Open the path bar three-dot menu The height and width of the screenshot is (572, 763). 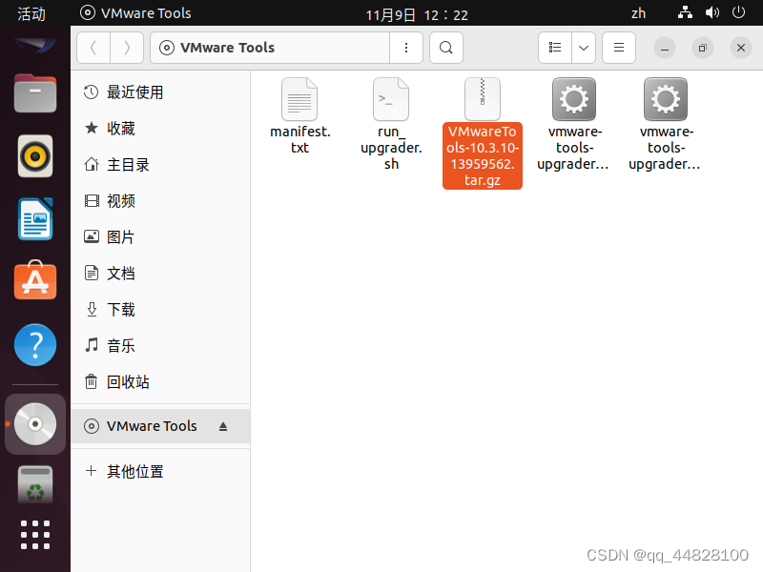[405, 48]
